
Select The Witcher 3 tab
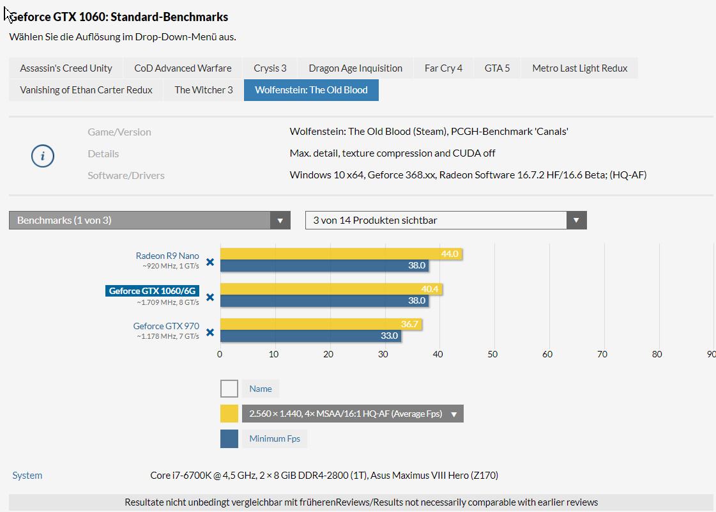click(203, 90)
